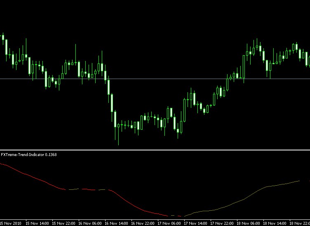The width and height of the screenshot is (310, 226).
Task: Click the FXTreme-Trend-Indicator 0.1368 label
Action: coord(29,155)
